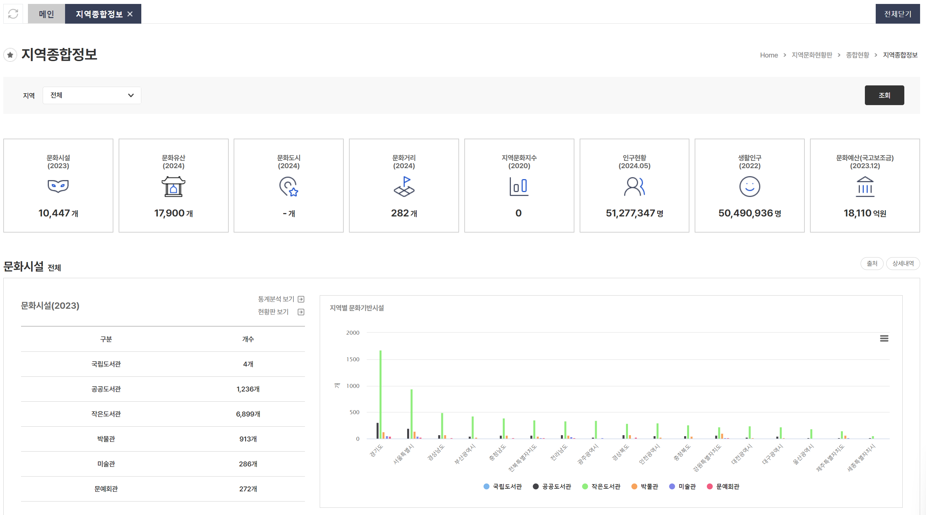The image size is (926, 515).
Task: Click the 제주특별자치도 axis label
Action: tap(830, 458)
